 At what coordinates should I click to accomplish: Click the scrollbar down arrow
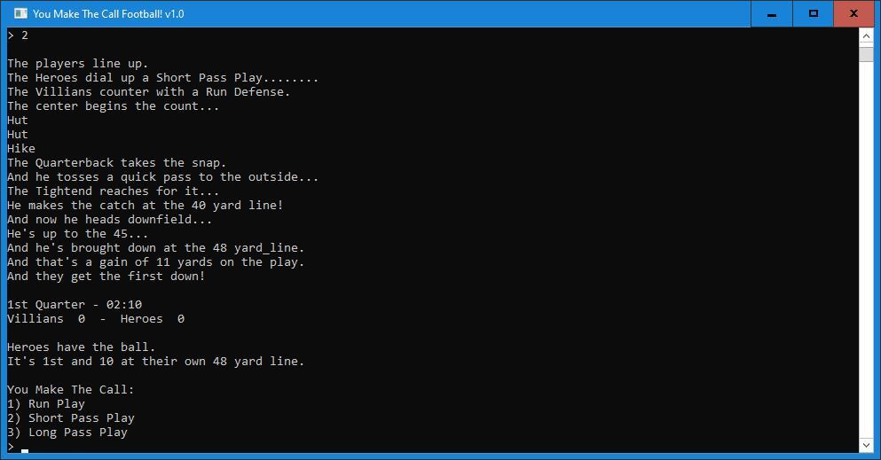pyautogui.click(x=866, y=445)
